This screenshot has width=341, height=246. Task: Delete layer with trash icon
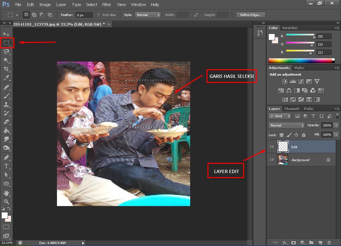329,243
